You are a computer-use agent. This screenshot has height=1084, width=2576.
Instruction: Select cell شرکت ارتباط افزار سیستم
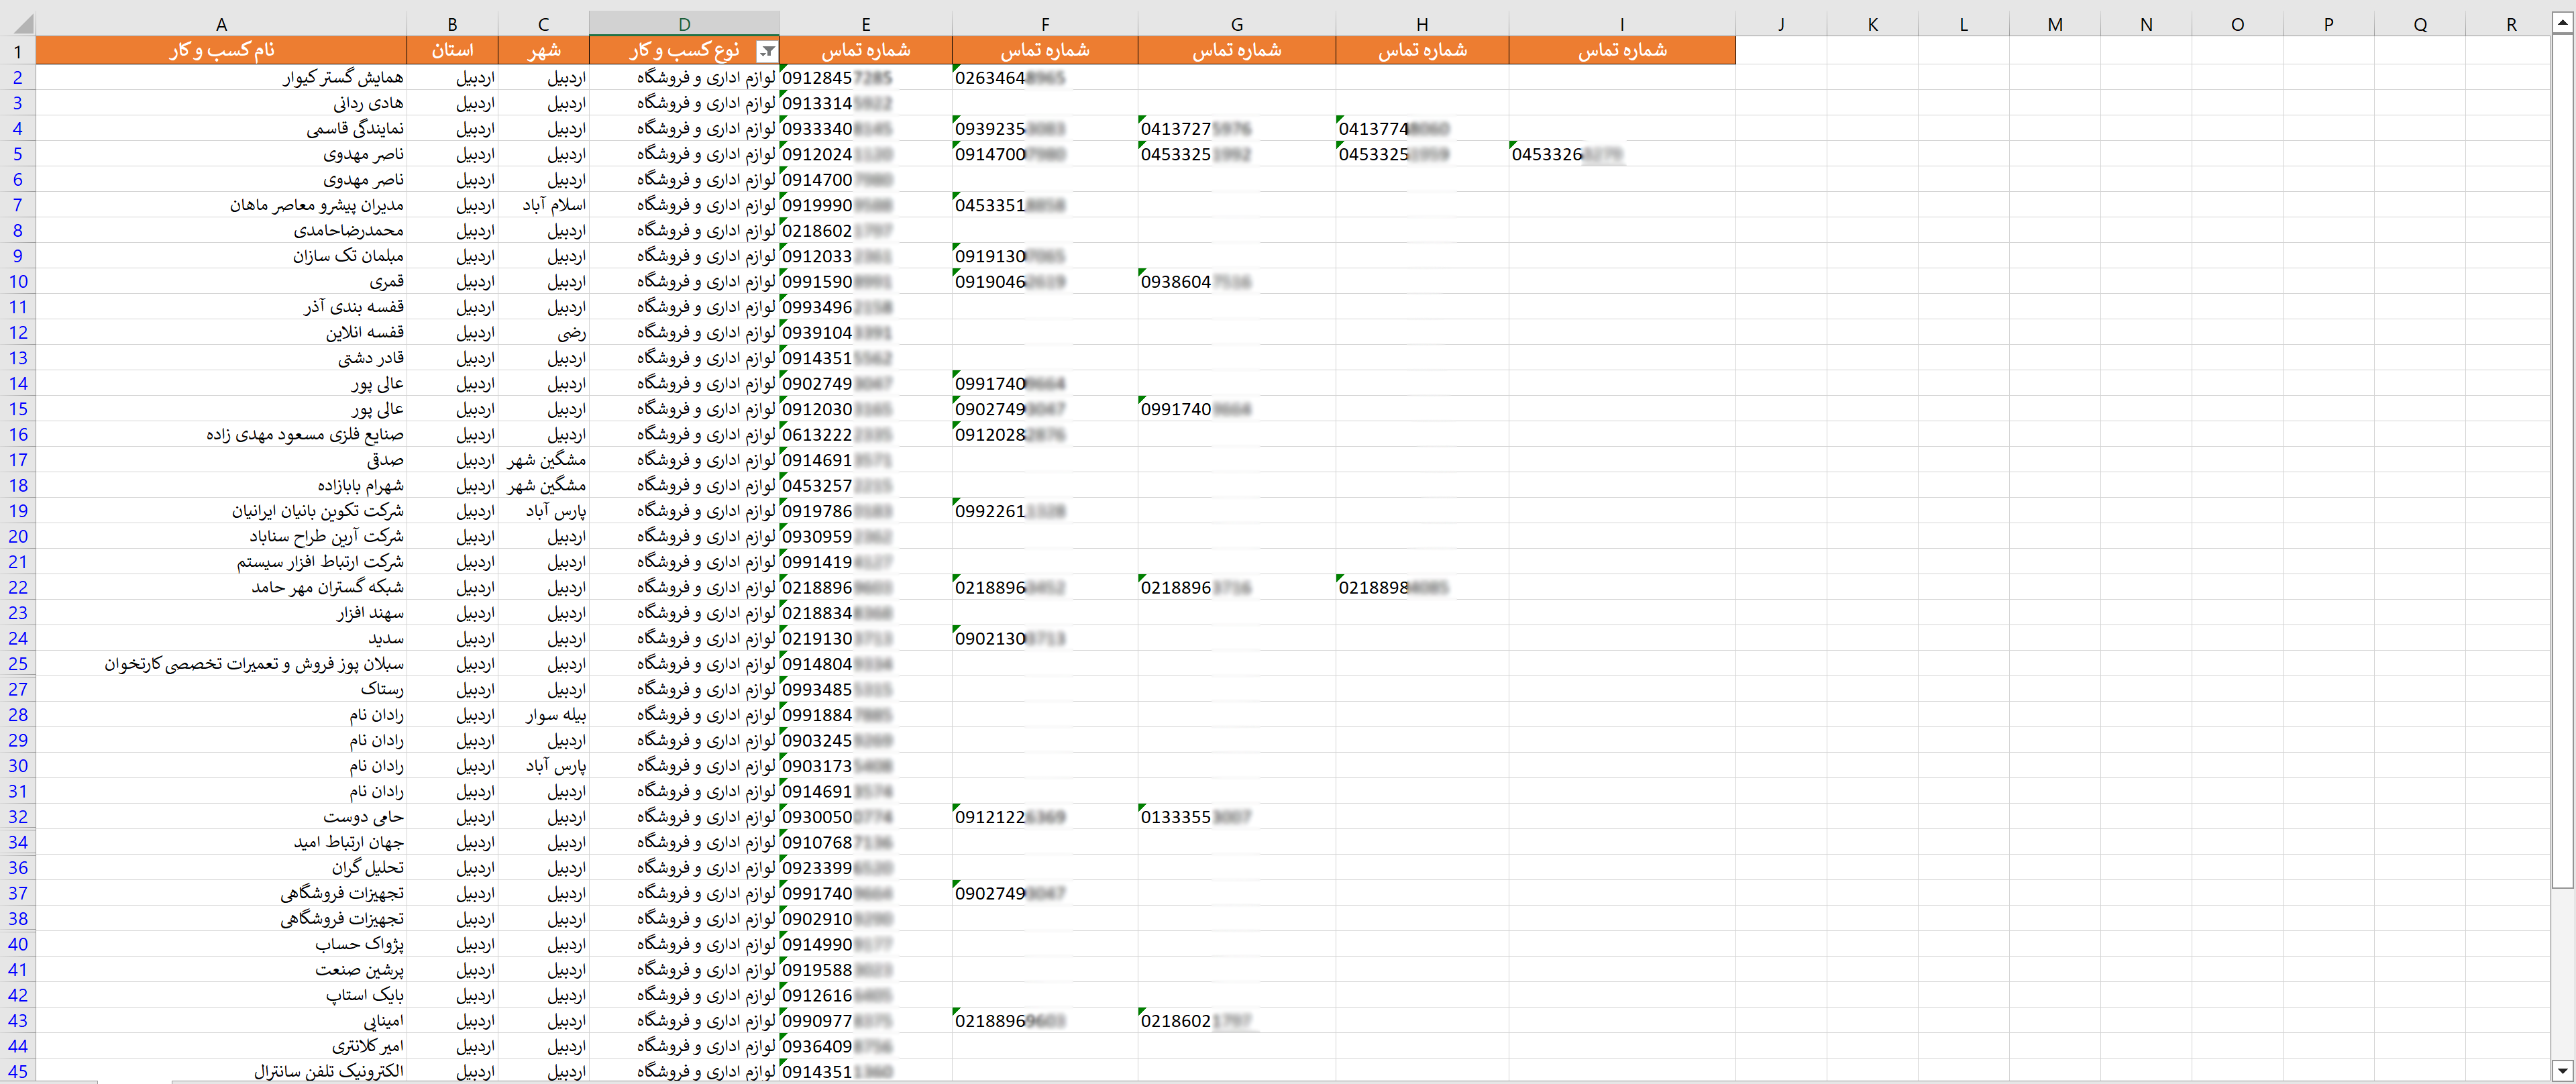pyautogui.click(x=221, y=562)
